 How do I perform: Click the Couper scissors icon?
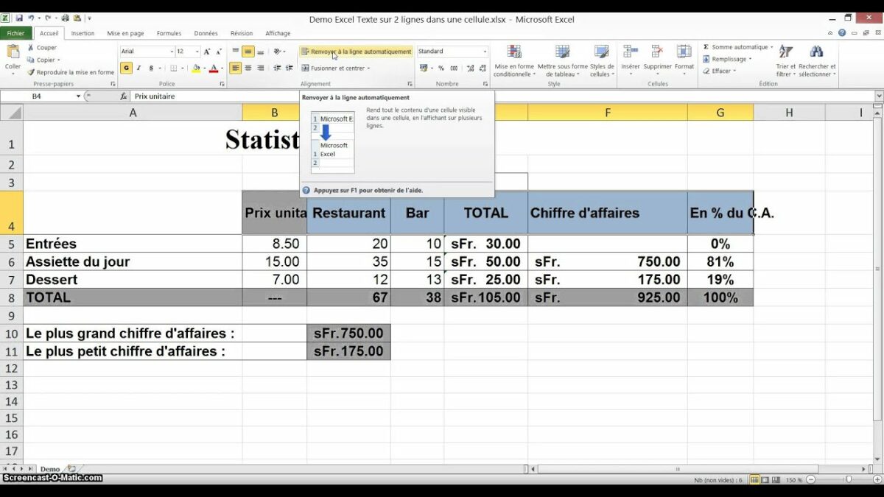(x=32, y=48)
